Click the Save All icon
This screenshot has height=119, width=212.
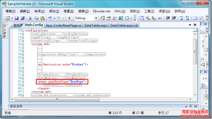point(23,18)
